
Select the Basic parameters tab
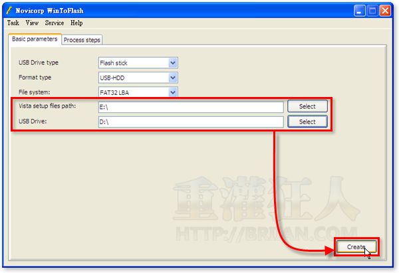35,39
